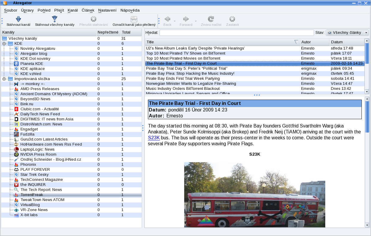The height and width of the screenshot is (236, 371).
Task: Click the INQUIRER red feed icon
Action: click(17, 185)
